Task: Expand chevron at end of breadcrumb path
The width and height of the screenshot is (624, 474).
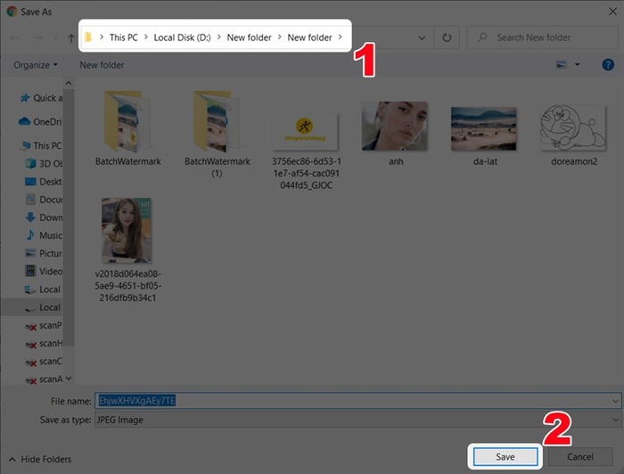Action: 341,37
